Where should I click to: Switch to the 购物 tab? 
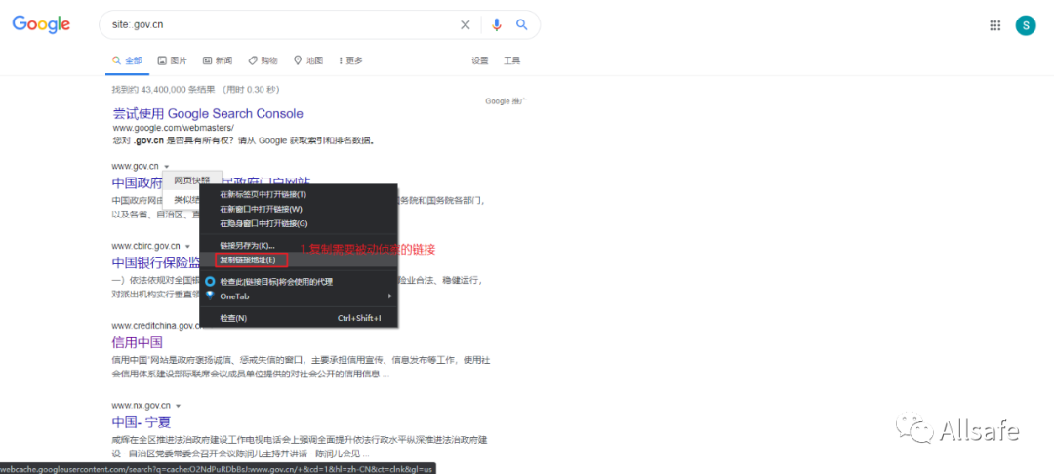tap(263, 60)
